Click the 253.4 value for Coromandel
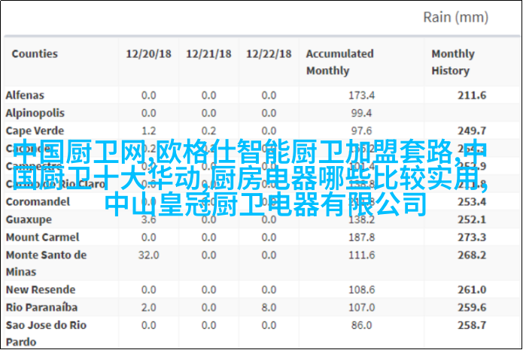 click(x=472, y=202)
